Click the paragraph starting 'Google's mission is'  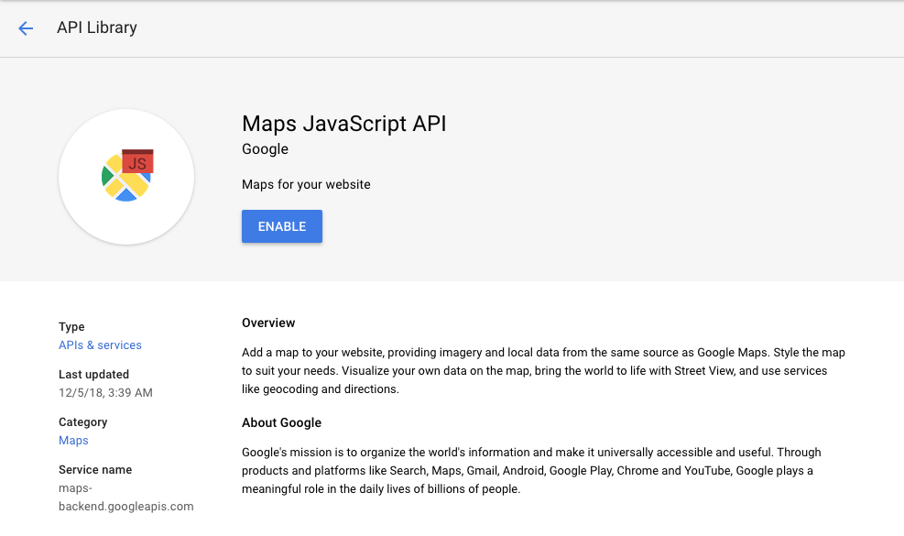pyautogui.click(x=531, y=470)
